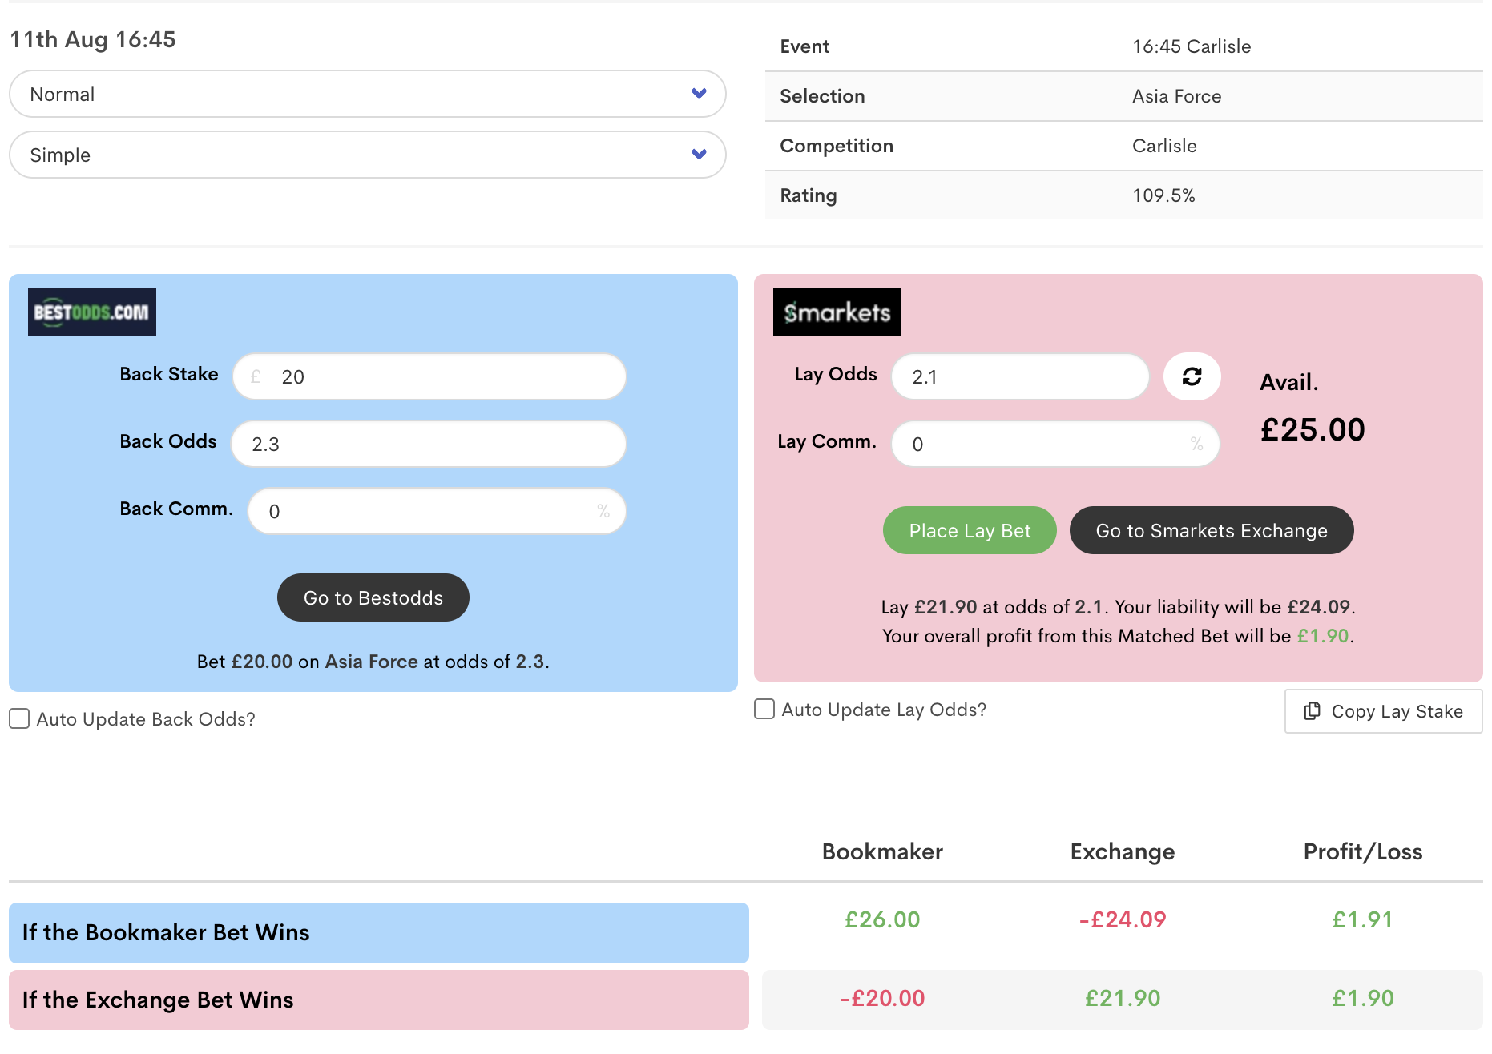Enable Auto Update Back Odds checkbox
This screenshot has width=1492, height=1054.
pos(19,718)
